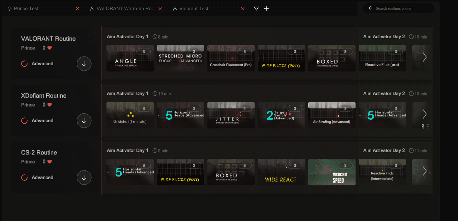458x221 pixels.
Task: Switch to the VALORANT Warm-up Ro... tab
Action: (125, 9)
